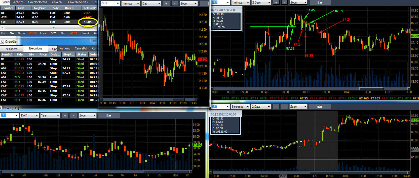Select the CAT SHORT order with stop 87.31

click(x=49, y=95)
